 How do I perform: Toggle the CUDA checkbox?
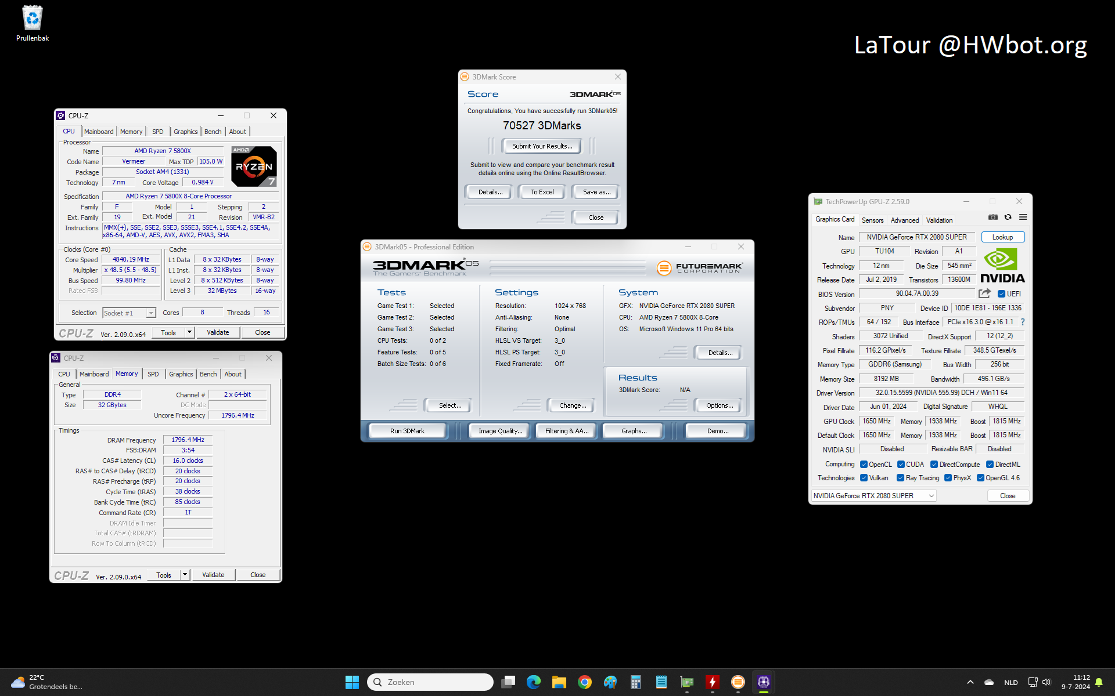pyautogui.click(x=901, y=465)
